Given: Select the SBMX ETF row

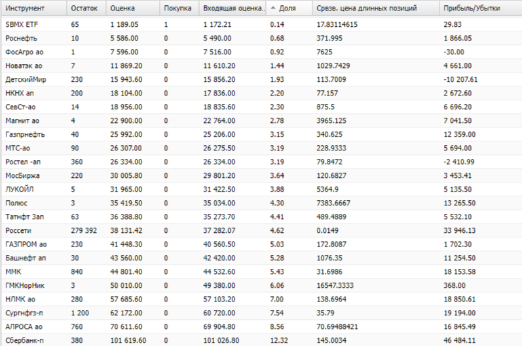Looking at the screenshot, I should [x=261, y=24].
